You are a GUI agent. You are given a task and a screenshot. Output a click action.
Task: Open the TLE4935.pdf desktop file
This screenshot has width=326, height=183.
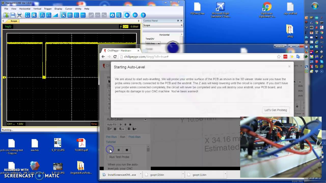81,145
